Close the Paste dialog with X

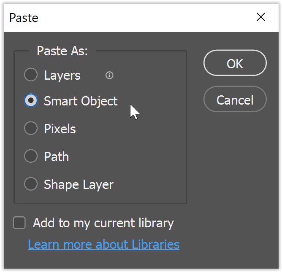tap(261, 17)
